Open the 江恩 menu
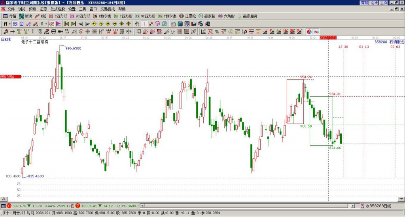The height and width of the screenshot is (217, 405). coord(43,9)
